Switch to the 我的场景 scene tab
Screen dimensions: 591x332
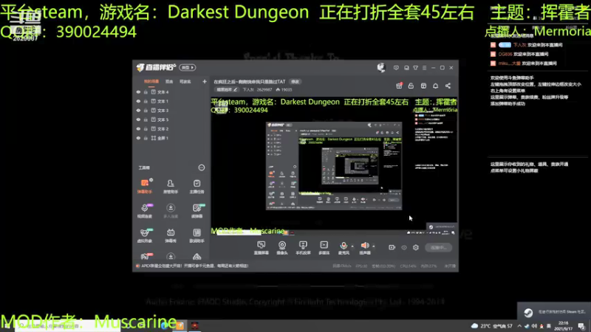tap(151, 81)
